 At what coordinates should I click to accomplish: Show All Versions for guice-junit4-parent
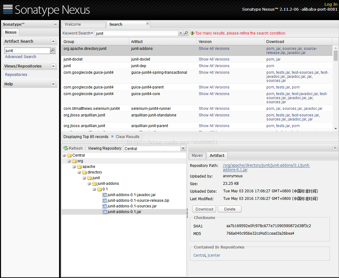214,87
